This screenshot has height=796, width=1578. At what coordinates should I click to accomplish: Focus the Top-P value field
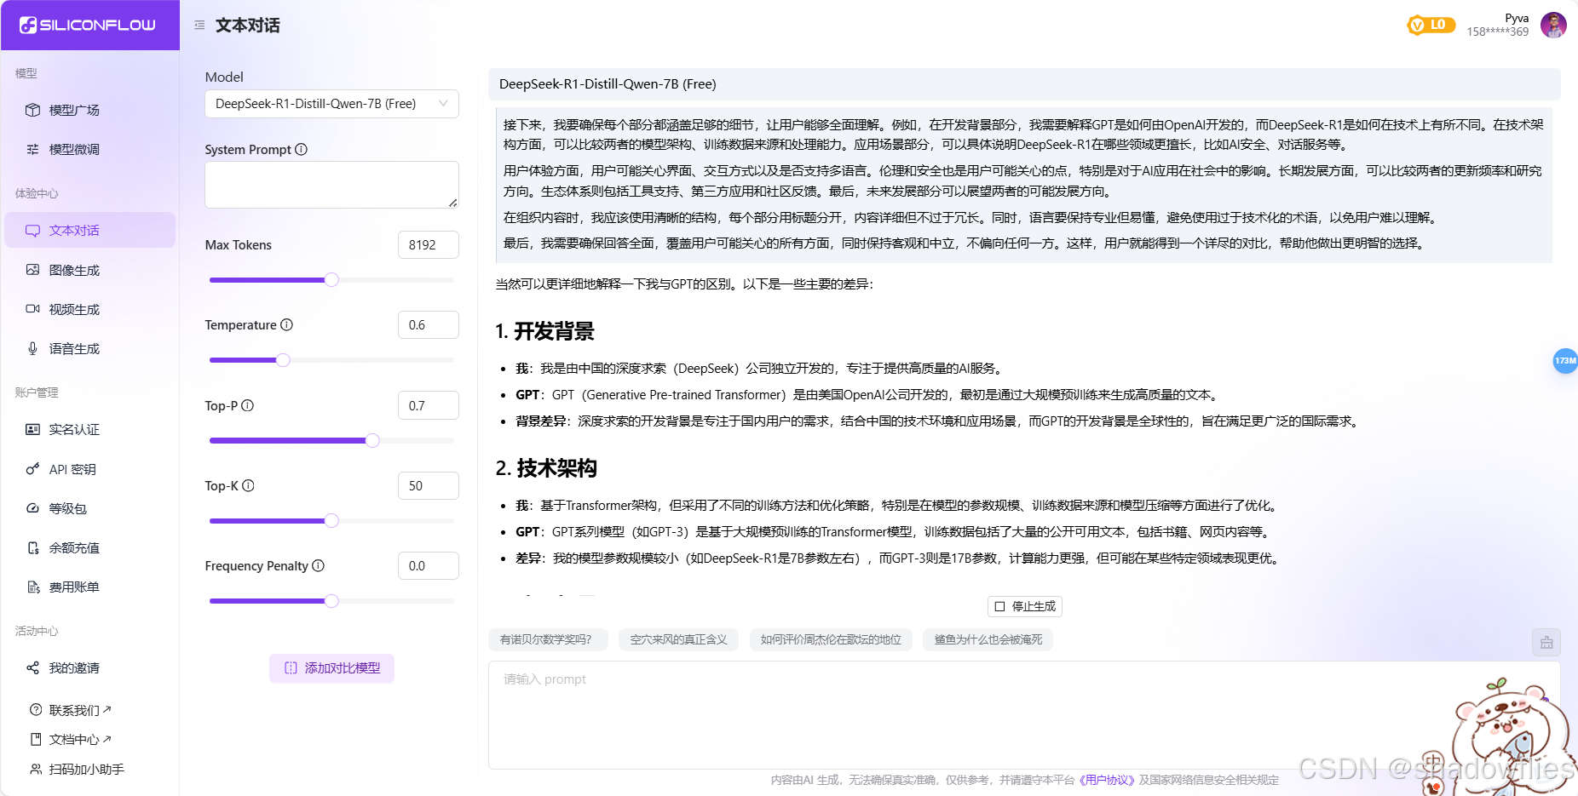(x=429, y=405)
